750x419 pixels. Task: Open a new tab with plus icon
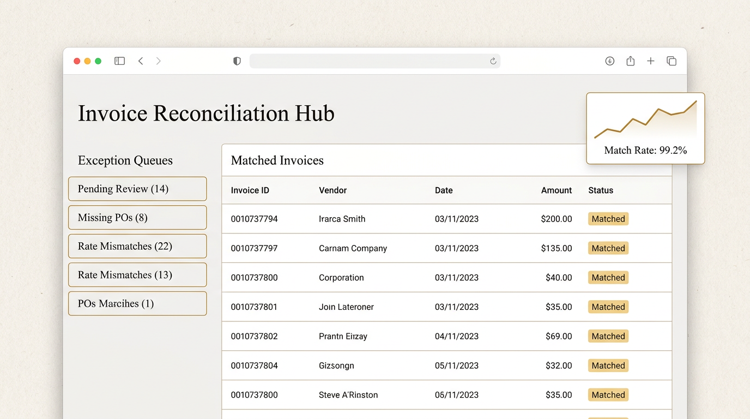click(x=651, y=61)
